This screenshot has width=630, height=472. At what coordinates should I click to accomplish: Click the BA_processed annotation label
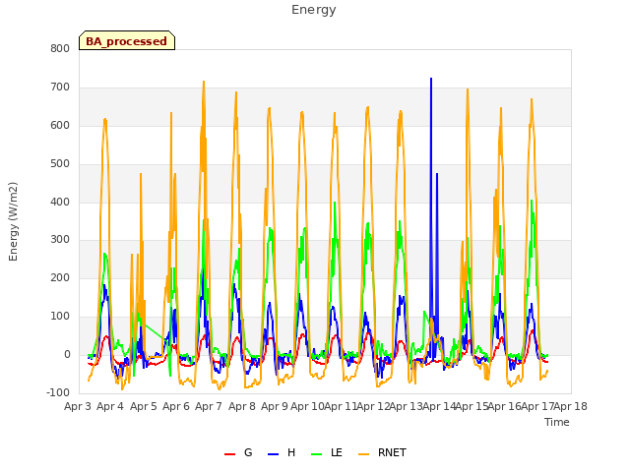[127, 41]
